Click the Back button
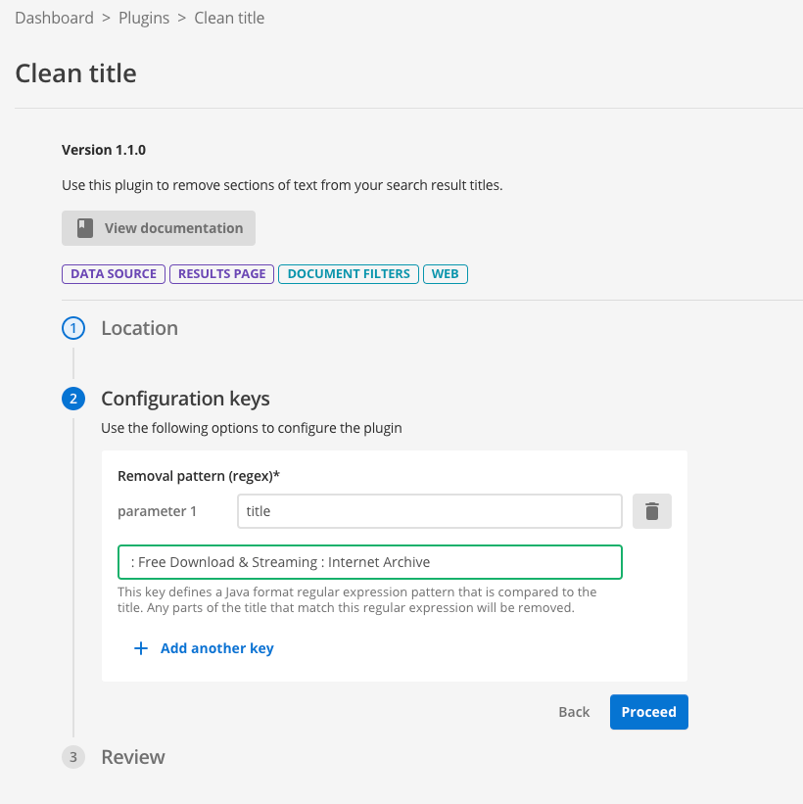The image size is (803, 804). coord(574,712)
